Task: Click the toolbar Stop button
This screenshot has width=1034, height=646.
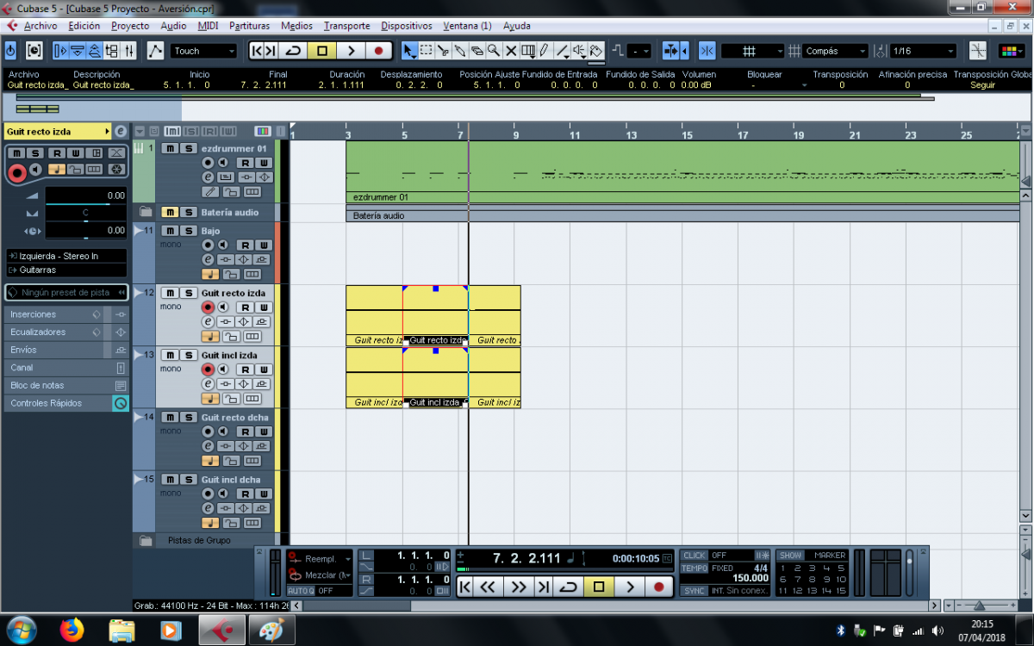Action: 321,51
